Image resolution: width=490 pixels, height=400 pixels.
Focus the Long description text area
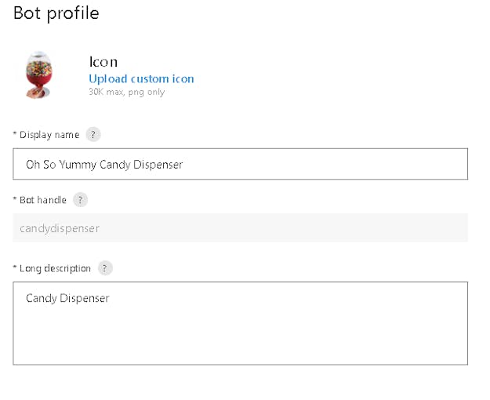(x=241, y=323)
